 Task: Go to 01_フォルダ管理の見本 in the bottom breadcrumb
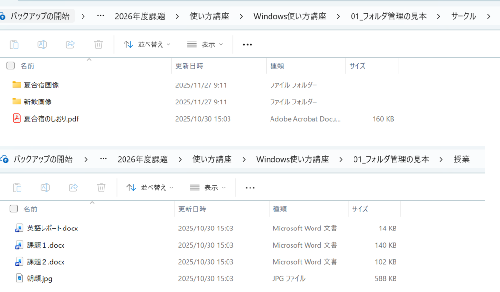[391, 159]
